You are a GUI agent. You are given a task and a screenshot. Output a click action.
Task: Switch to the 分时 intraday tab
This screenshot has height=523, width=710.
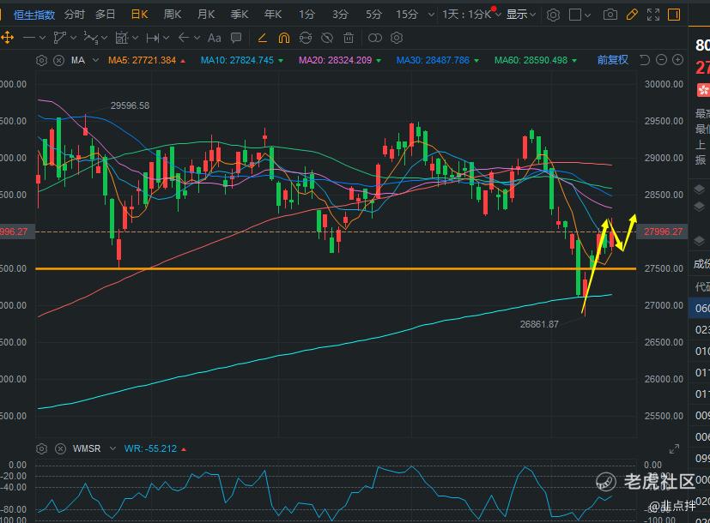[75, 15]
